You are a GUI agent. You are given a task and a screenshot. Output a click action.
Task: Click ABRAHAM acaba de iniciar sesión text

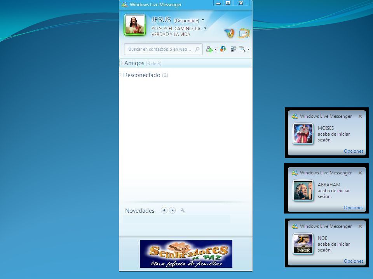coord(334,191)
